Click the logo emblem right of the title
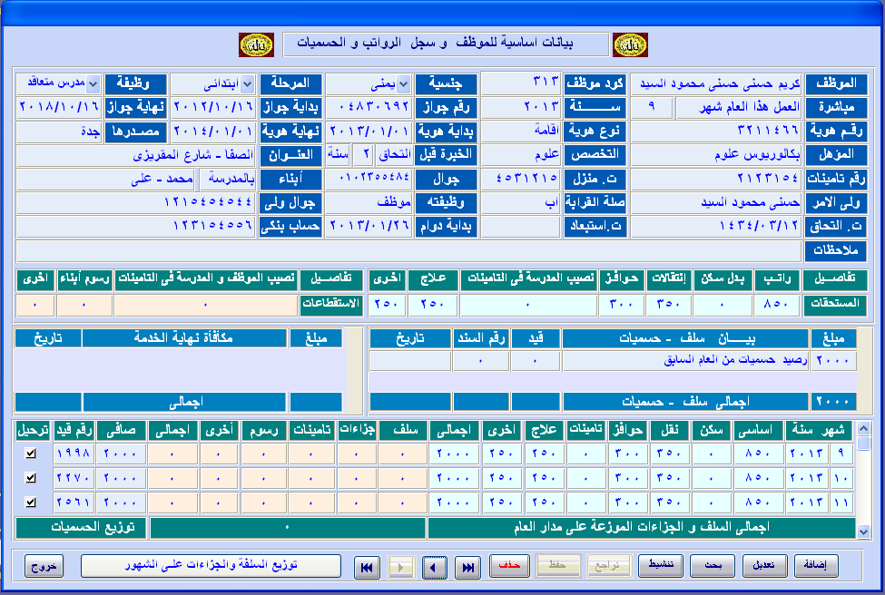This screenshot has width=885, height=595. 631,44
